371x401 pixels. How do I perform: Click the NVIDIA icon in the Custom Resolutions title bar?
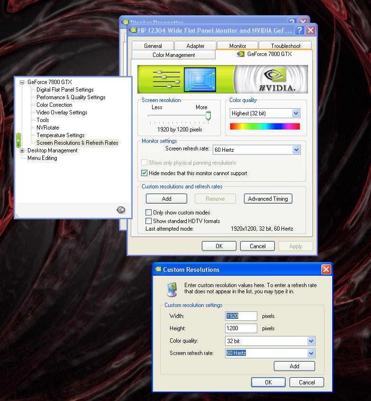(158, 269)
